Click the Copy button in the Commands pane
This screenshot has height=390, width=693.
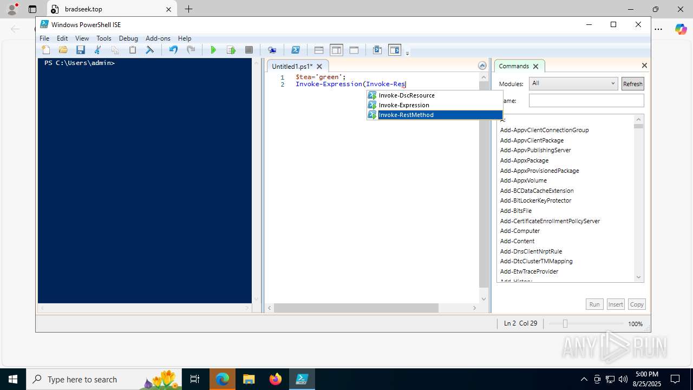click(637, 304)
